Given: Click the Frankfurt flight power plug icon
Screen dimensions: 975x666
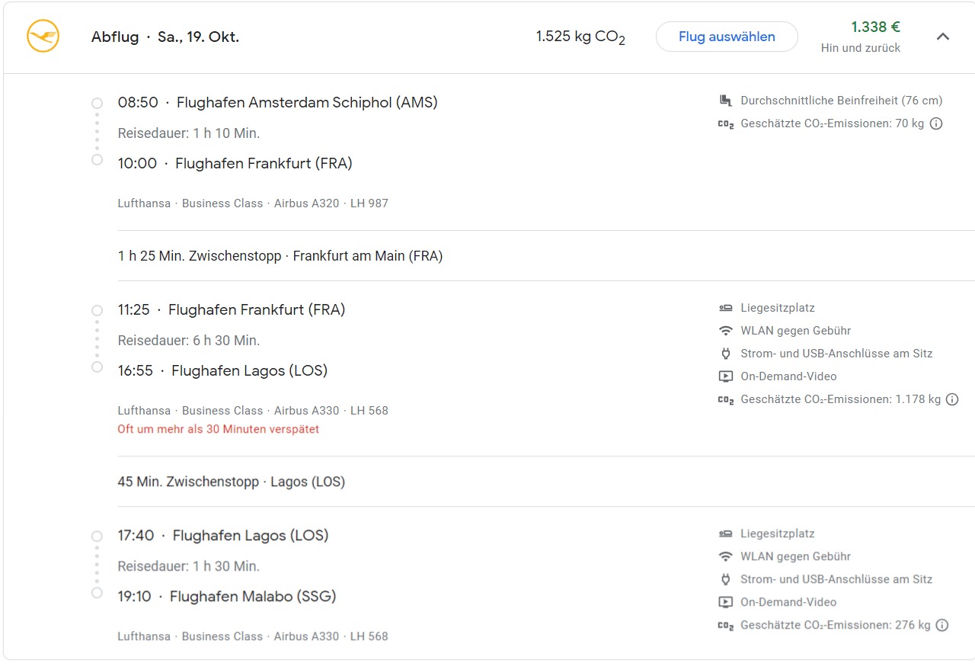Looking at the screenshot, I should [x=725, y=354].
